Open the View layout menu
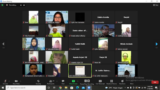Image resolution: width=160 pixels, height=90 pixels. tap(156, 5)
